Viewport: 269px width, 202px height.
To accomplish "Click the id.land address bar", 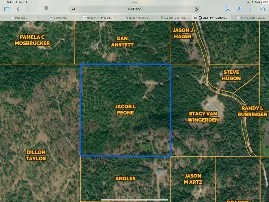I will (x=134, y=9).
